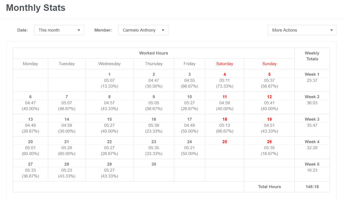The image size is (343, 200).
Task: Open the Date dropdown showing This month
Action: [59, 30]
